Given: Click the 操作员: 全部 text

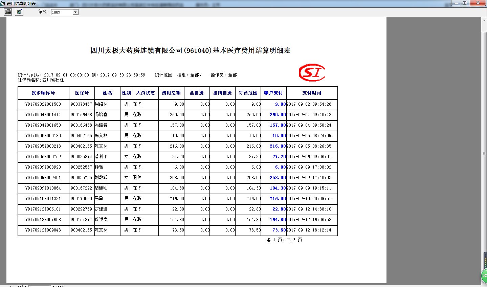Looking at the screenshot, I should (224, 75).
